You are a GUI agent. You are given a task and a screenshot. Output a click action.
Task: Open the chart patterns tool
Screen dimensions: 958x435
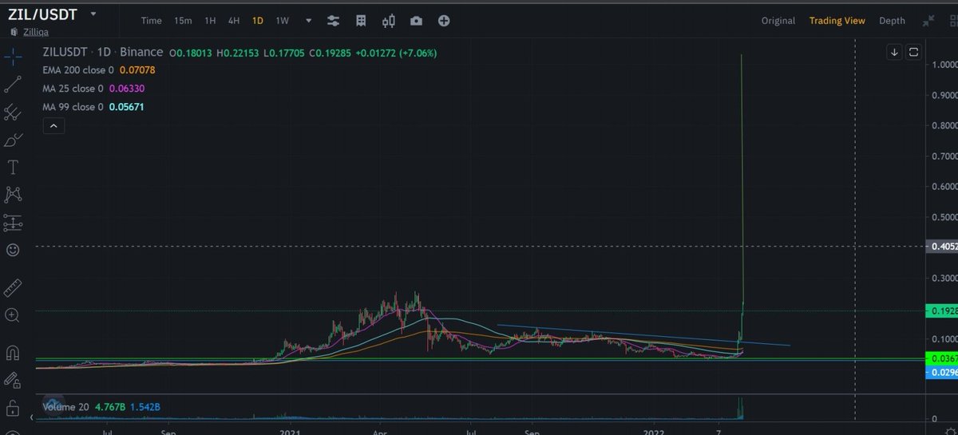click(12, 194)
